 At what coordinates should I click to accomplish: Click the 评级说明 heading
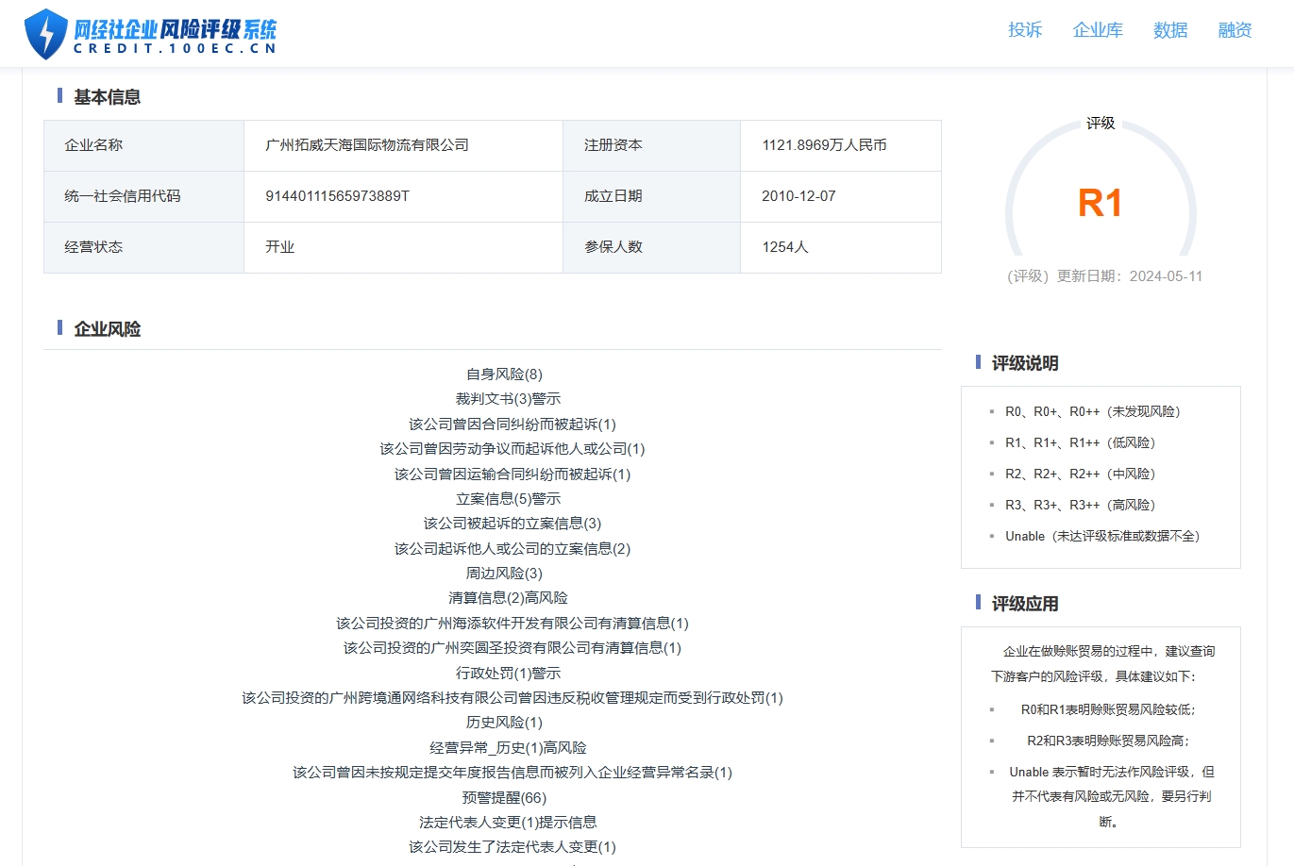(1025, 364)
